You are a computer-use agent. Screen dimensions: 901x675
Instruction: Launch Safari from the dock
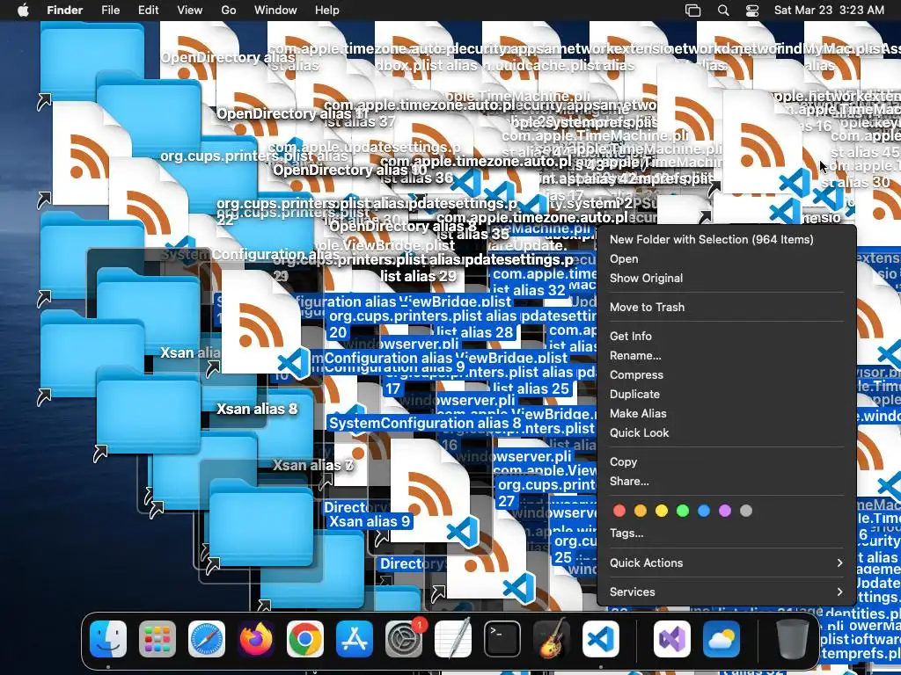pos(207,639)
